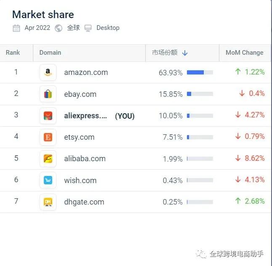272x266 pixels.
Task: Click the aliexpress red favicon icon
Action: (x=48, y=116)
